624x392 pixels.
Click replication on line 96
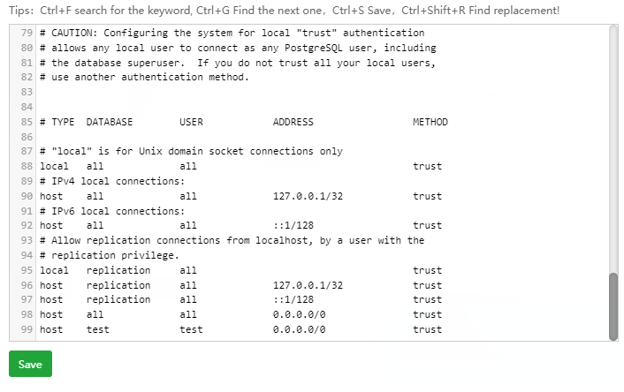coord(118,285)
